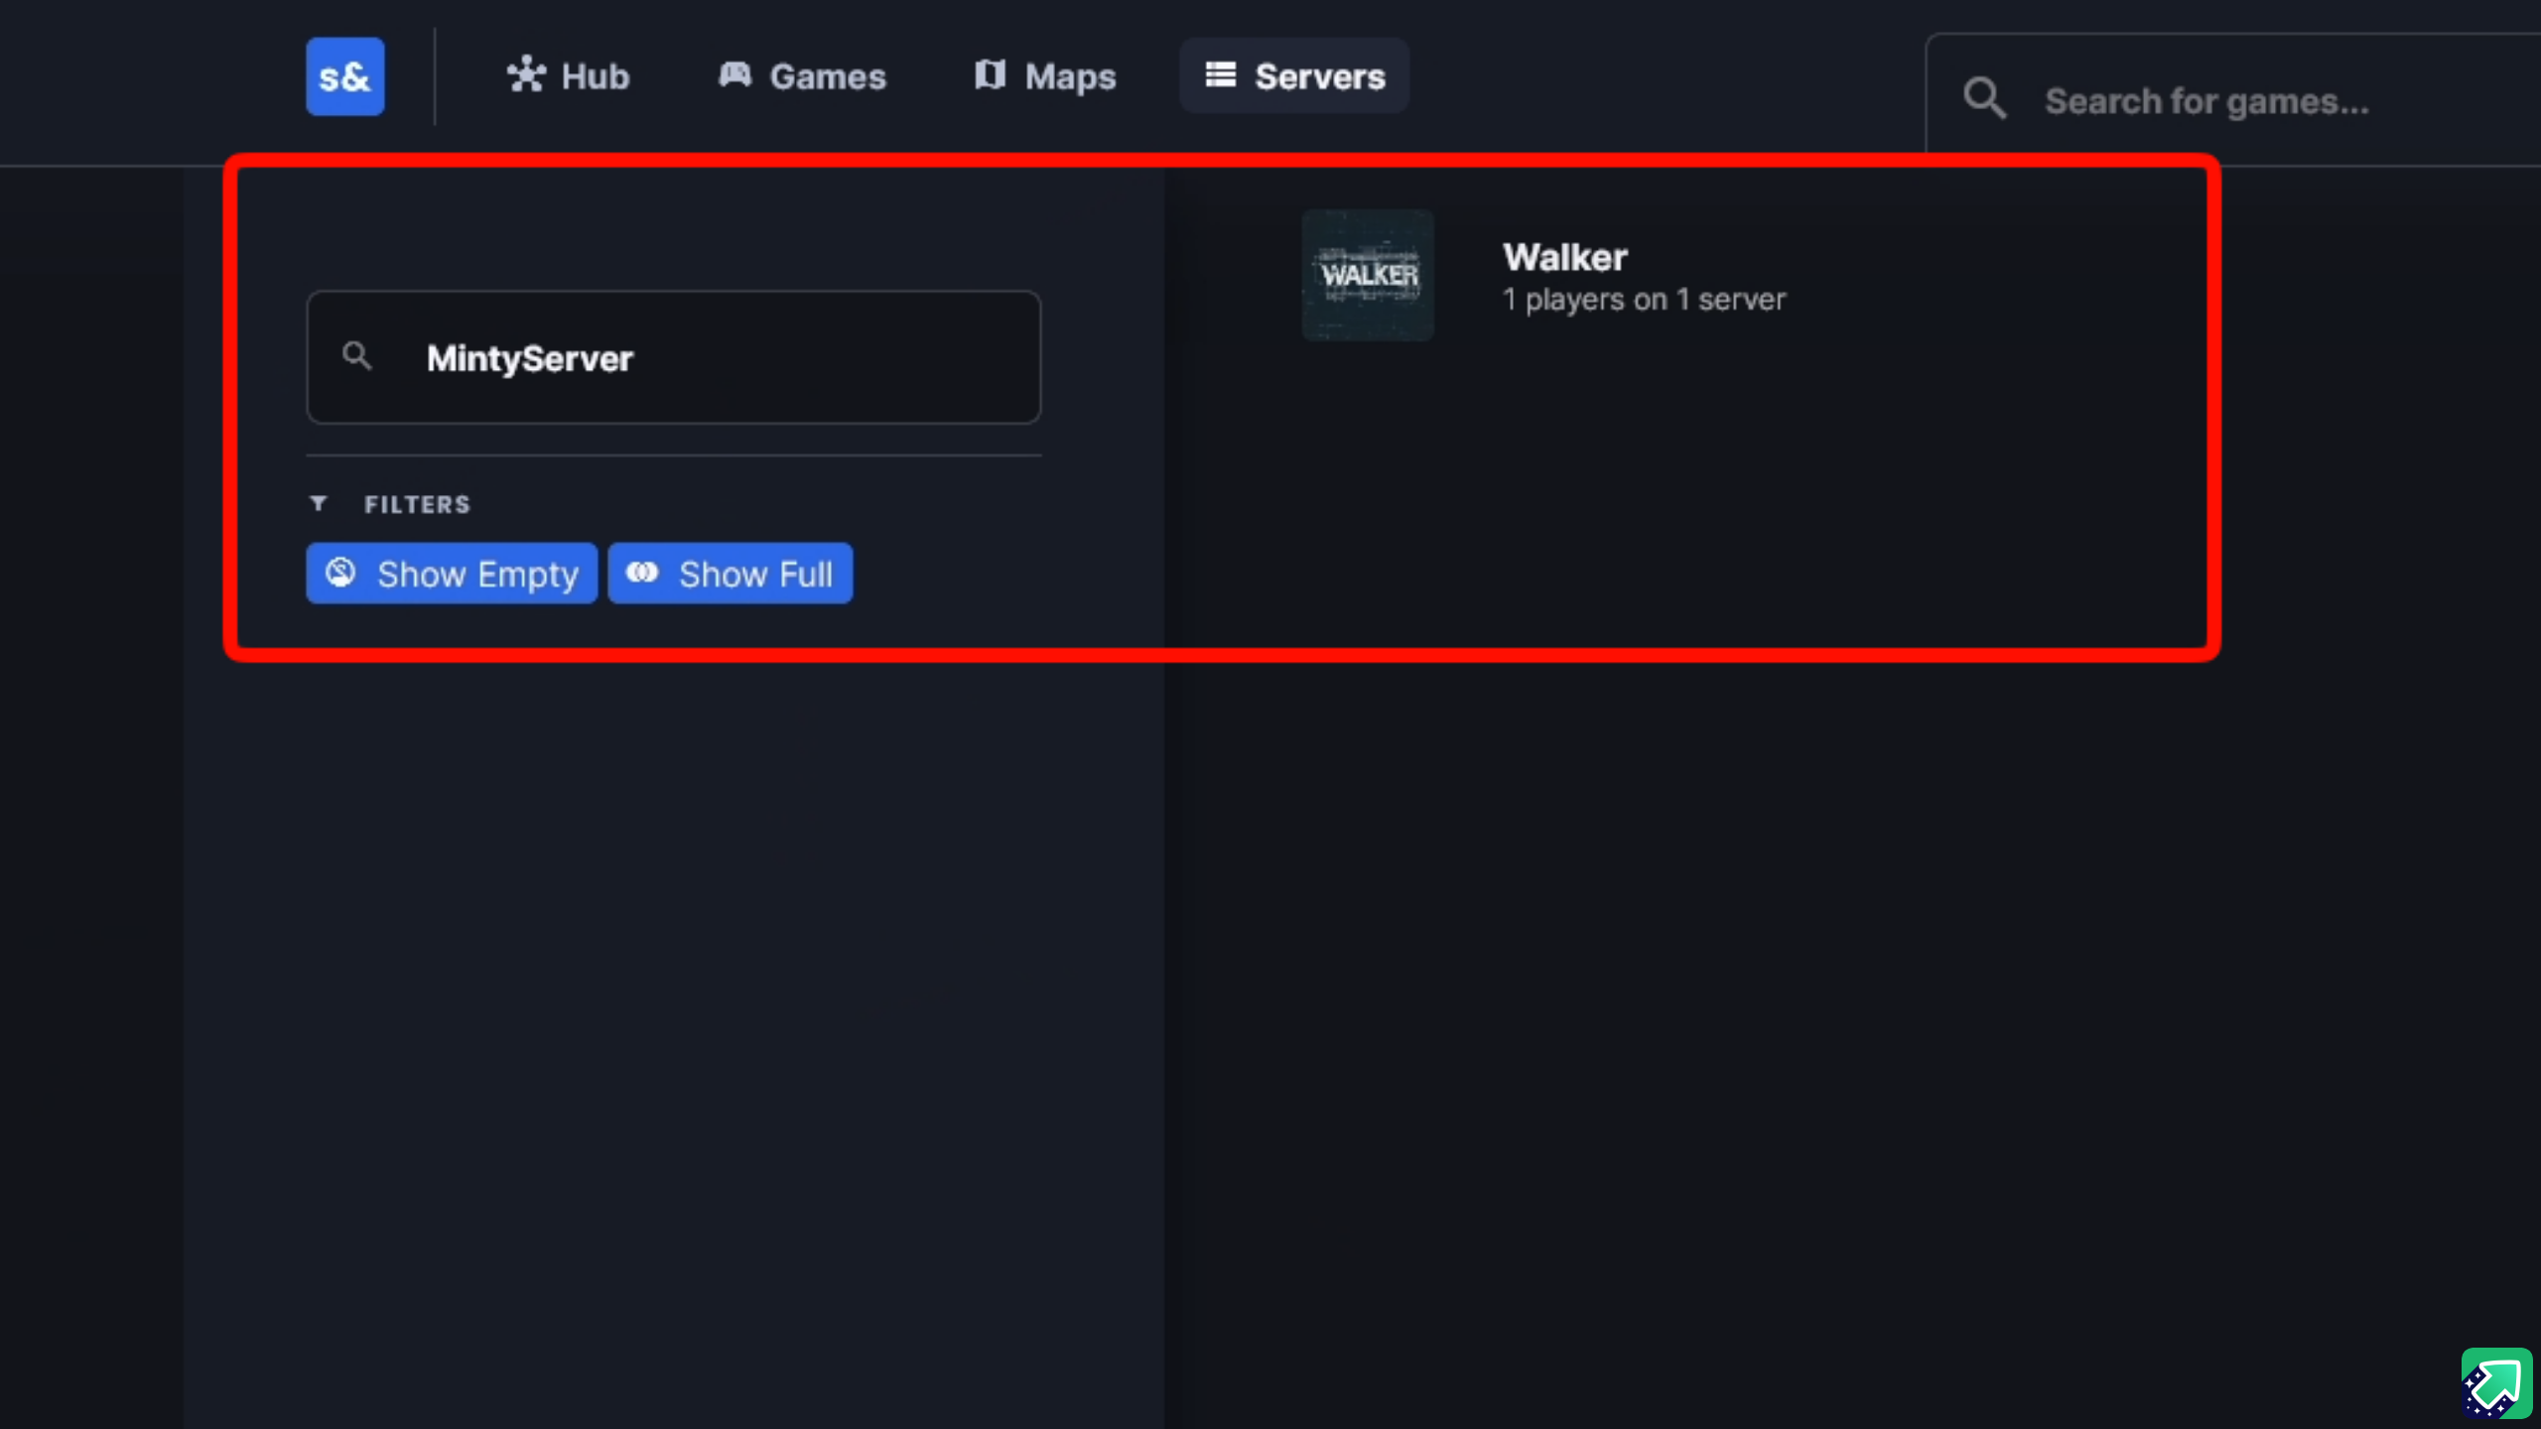Click the FILTERS section header
The height and width of the screenshot is (1429, 2541).
[417, 504]
